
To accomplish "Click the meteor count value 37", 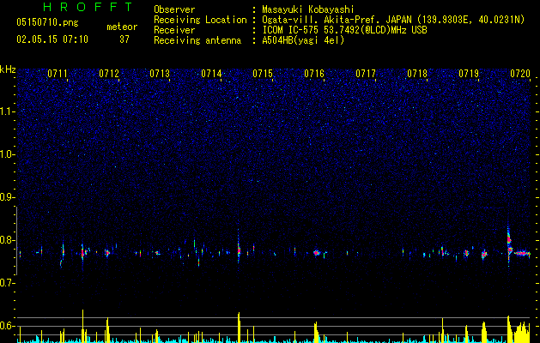I will (124, 39).
